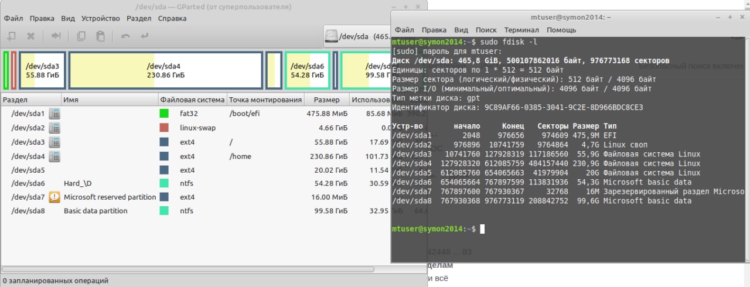
Task: Sort by the Файловая система column header
Action: (192, 100)
